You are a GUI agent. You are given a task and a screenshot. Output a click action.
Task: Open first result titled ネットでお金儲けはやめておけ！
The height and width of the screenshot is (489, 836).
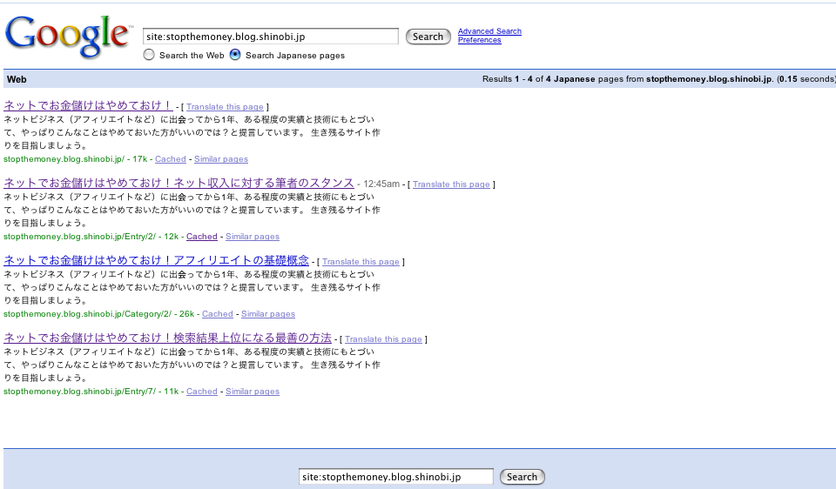pos(88,105)
